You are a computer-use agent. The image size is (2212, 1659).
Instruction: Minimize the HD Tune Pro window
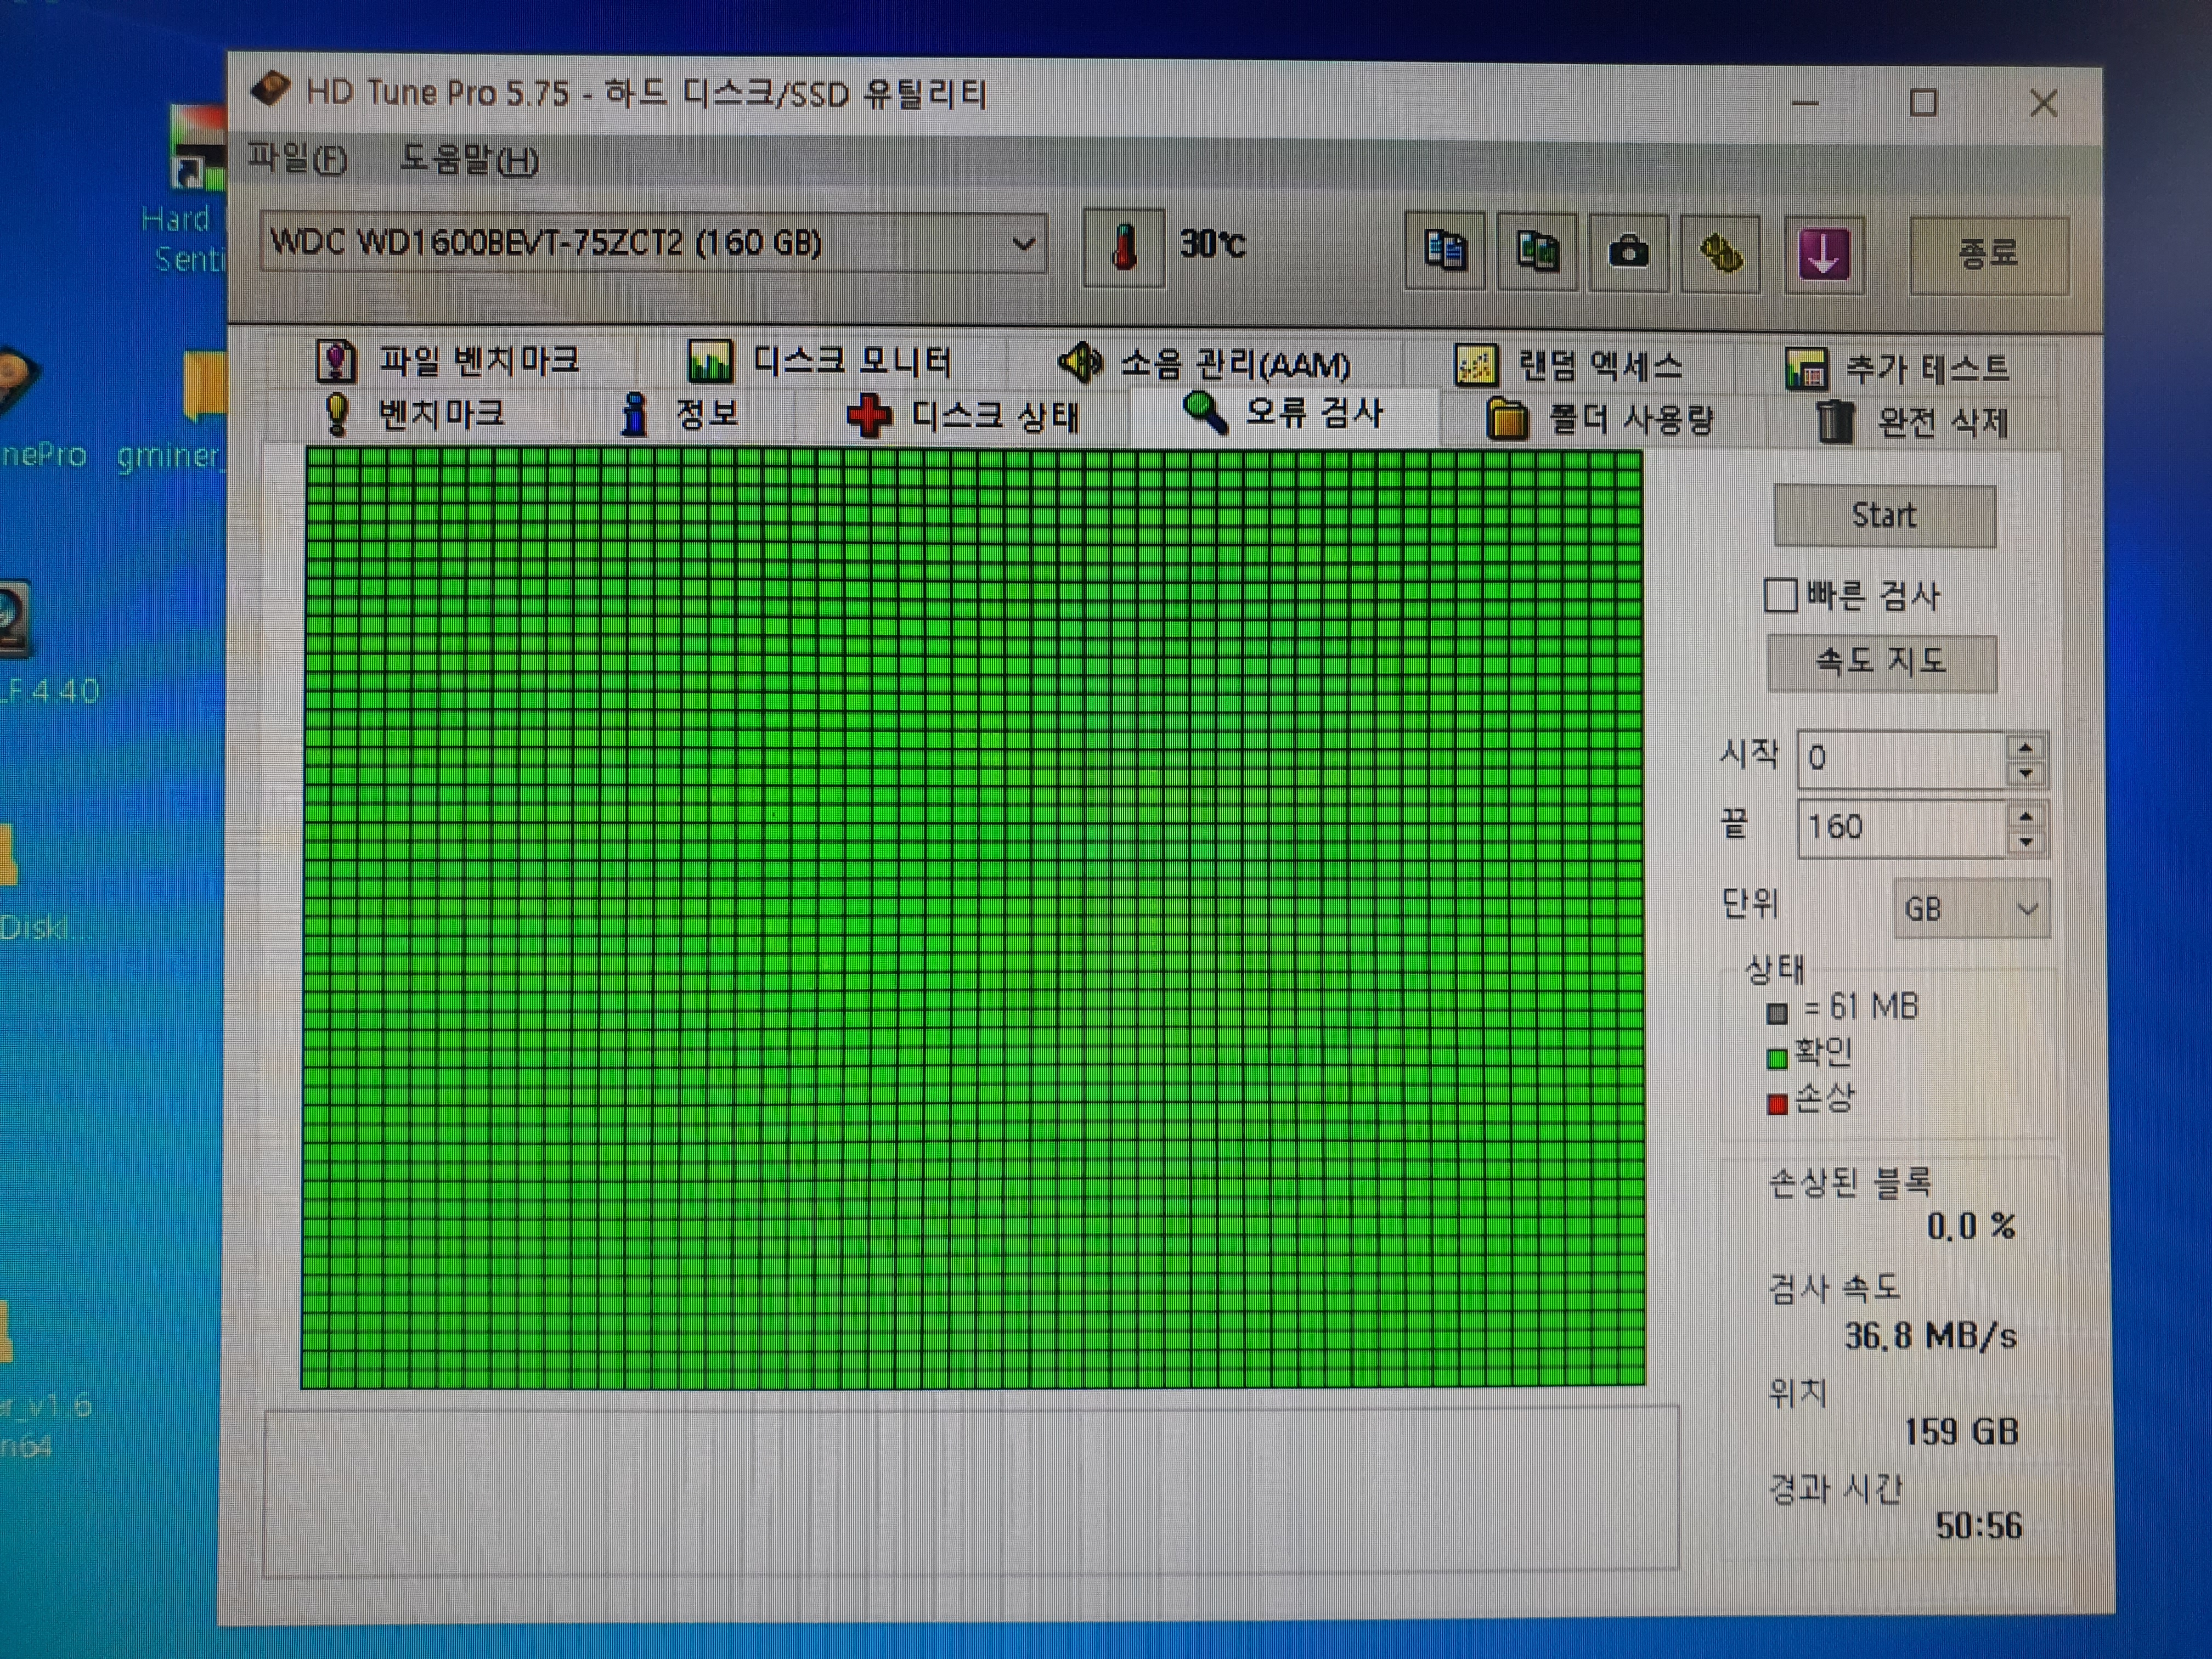[x=1805, y=103]
